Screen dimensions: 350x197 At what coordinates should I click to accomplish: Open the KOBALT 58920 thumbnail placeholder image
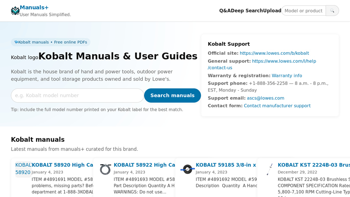tap(23, 169)
